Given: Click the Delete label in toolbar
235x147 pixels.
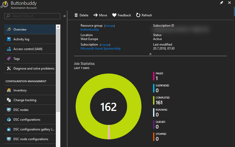Looking at the screenshot, I should (84, 15).
